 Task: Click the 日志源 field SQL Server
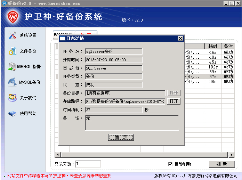pyautogui.click(x=114, y=68)
